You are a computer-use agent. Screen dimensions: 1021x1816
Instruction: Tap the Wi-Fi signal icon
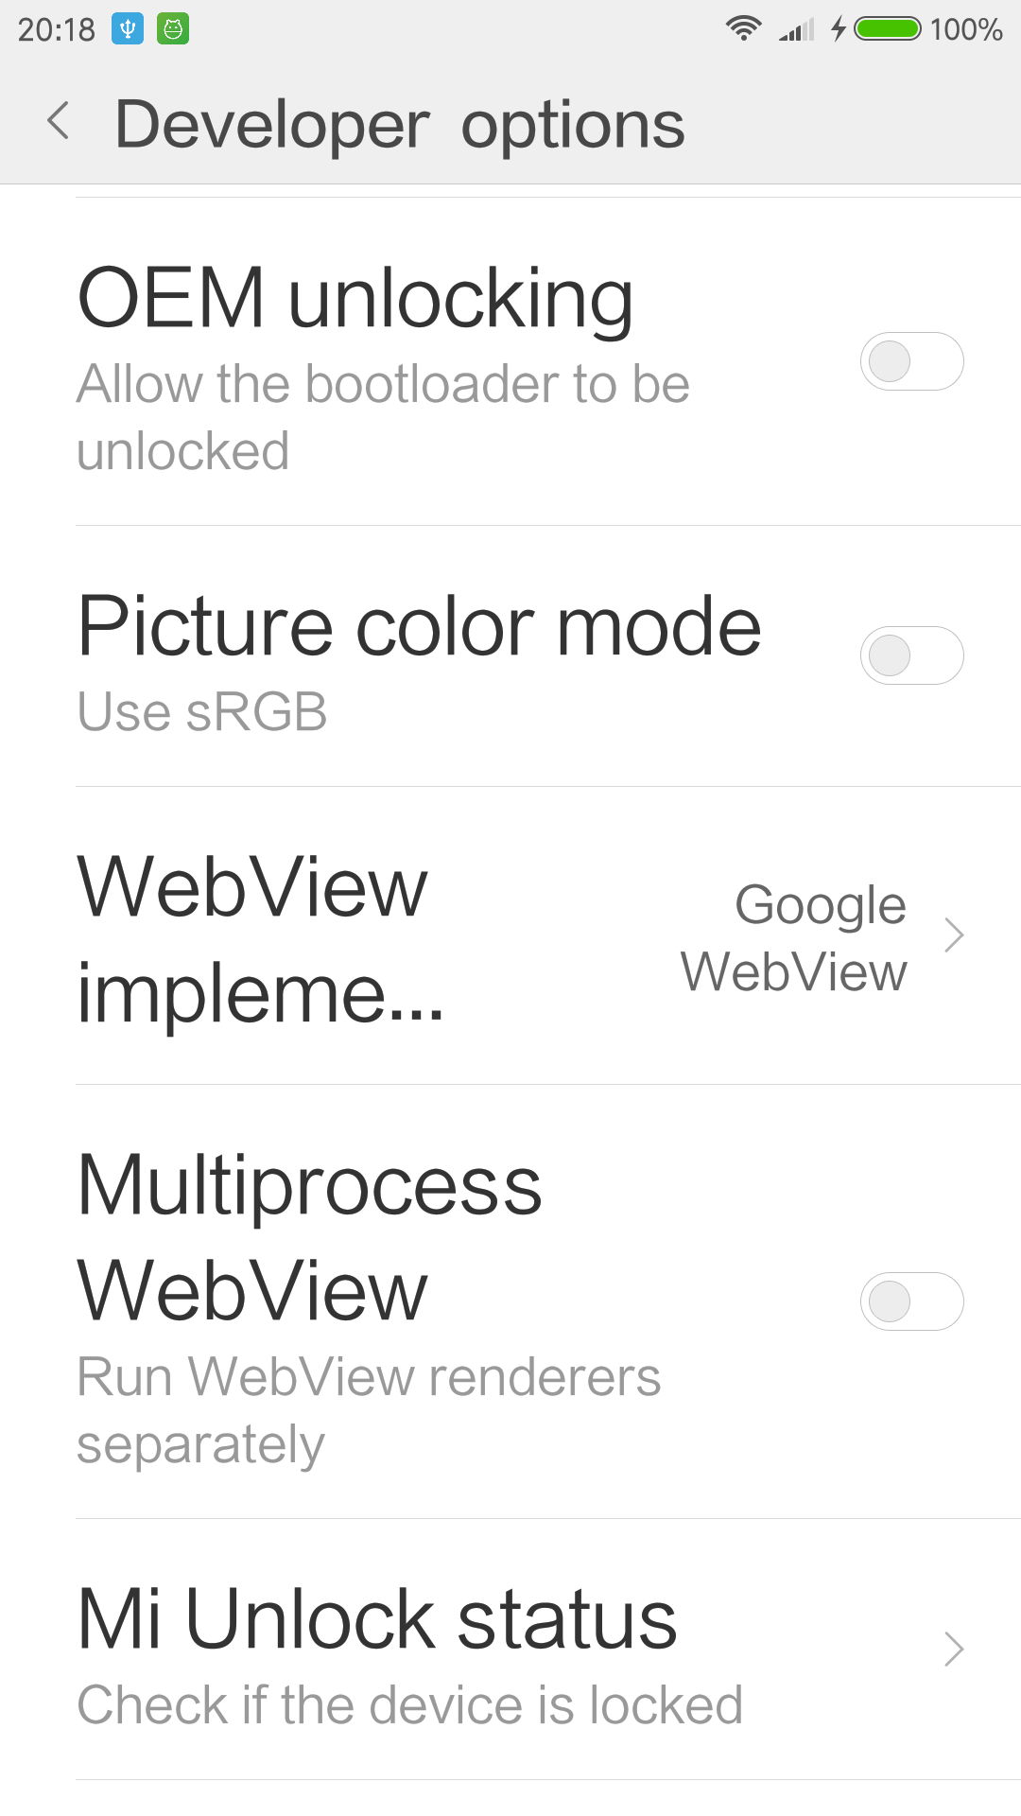744,28
